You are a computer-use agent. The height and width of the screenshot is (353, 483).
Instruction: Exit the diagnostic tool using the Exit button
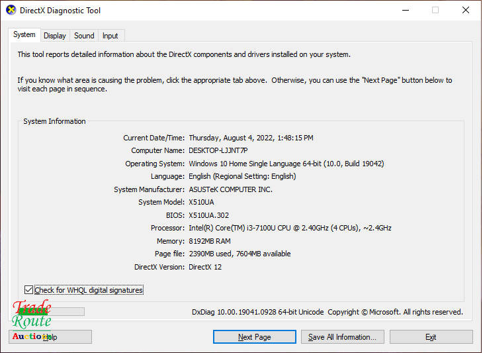pos(431,337)
